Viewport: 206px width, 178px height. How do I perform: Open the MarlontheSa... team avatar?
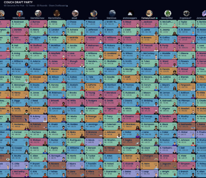click(57, 13)
